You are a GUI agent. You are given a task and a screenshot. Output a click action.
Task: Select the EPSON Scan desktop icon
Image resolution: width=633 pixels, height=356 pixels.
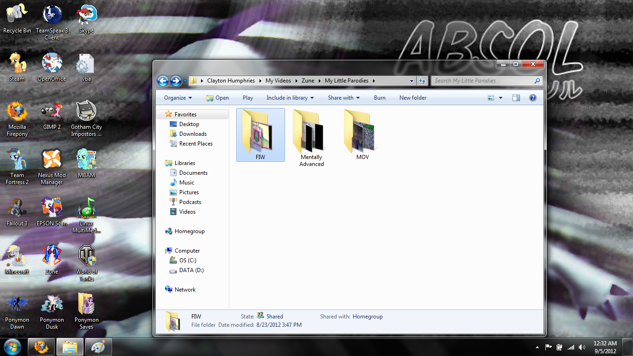52,212
